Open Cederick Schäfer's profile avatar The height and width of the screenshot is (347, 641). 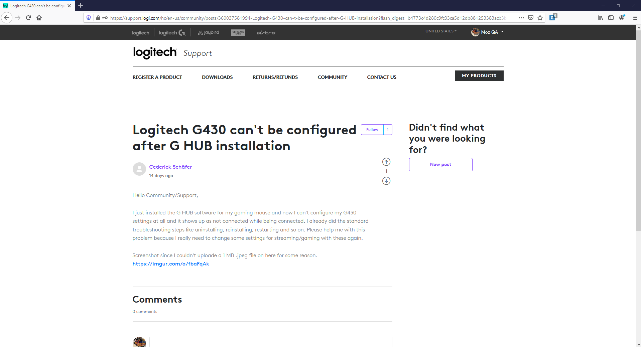139,169
